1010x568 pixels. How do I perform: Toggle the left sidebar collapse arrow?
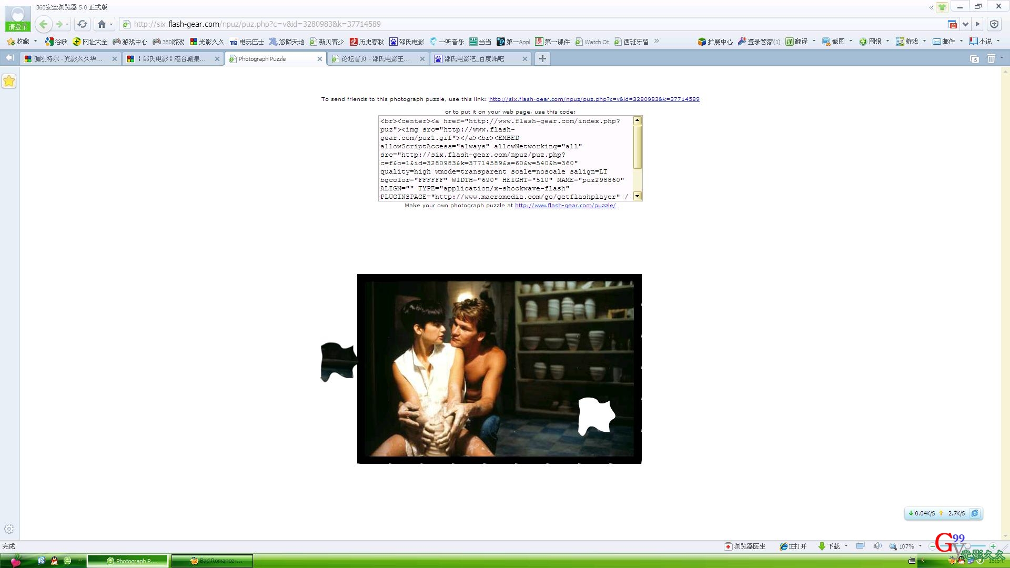pos(9,58)
